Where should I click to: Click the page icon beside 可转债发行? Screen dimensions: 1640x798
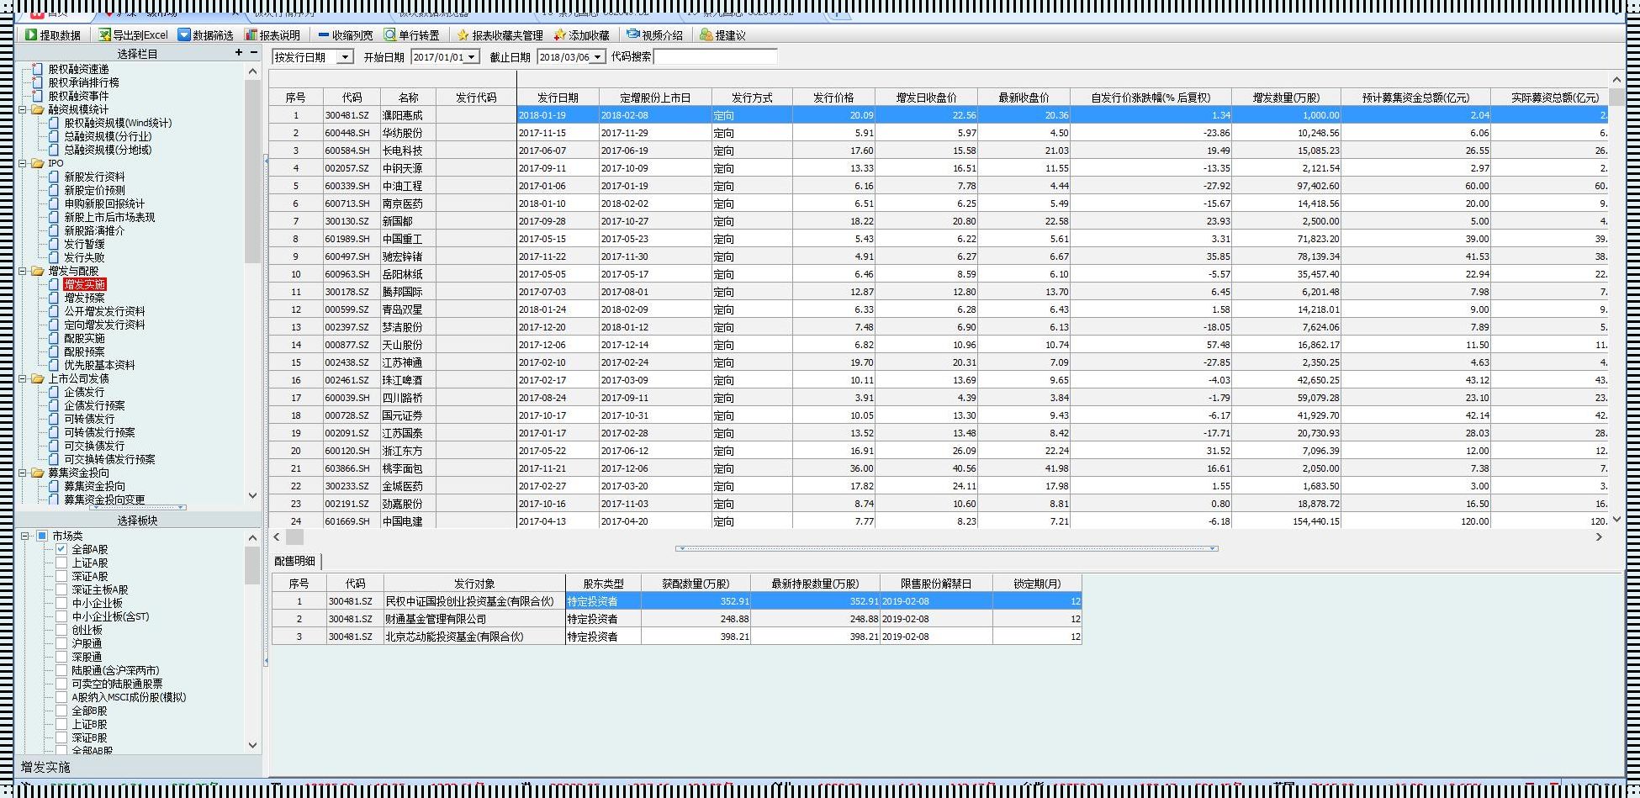click(54, 419)
